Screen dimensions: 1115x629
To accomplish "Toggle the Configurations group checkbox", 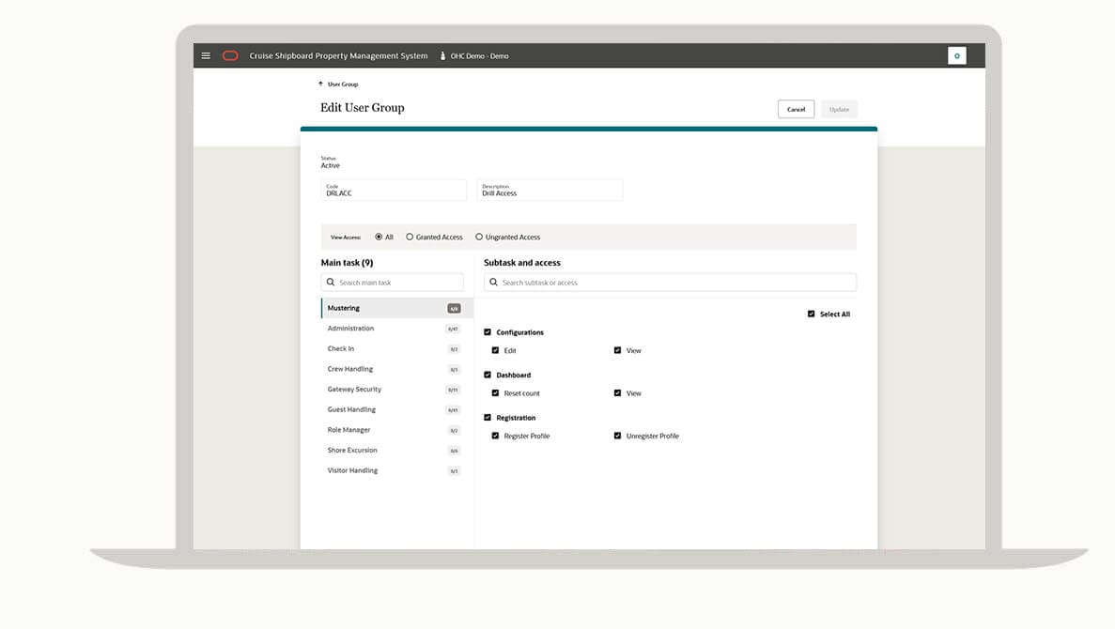I will click(488, 332).
